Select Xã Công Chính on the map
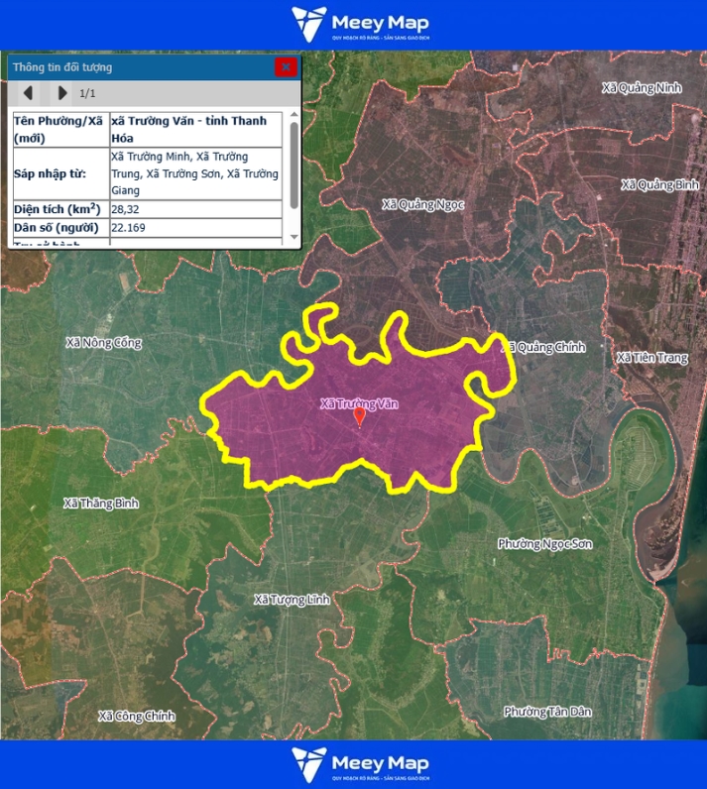The width and height of the screenshot is (707, 789). pos(137,716)
